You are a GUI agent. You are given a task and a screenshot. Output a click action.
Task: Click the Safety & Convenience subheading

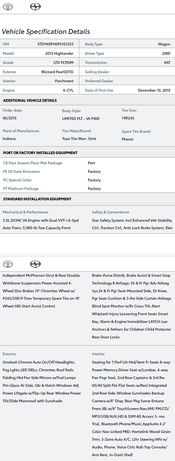click(110, 212)
